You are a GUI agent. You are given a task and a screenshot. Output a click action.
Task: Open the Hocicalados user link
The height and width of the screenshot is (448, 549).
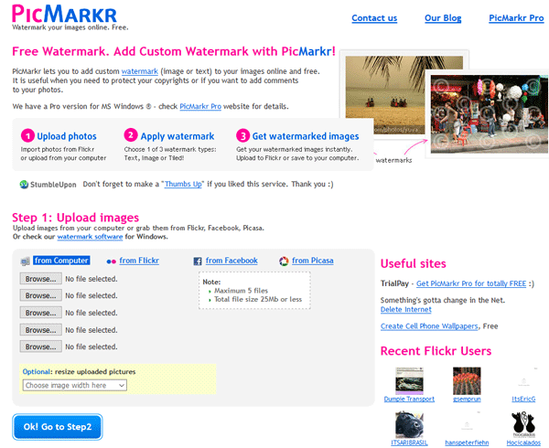coord(523,443)
